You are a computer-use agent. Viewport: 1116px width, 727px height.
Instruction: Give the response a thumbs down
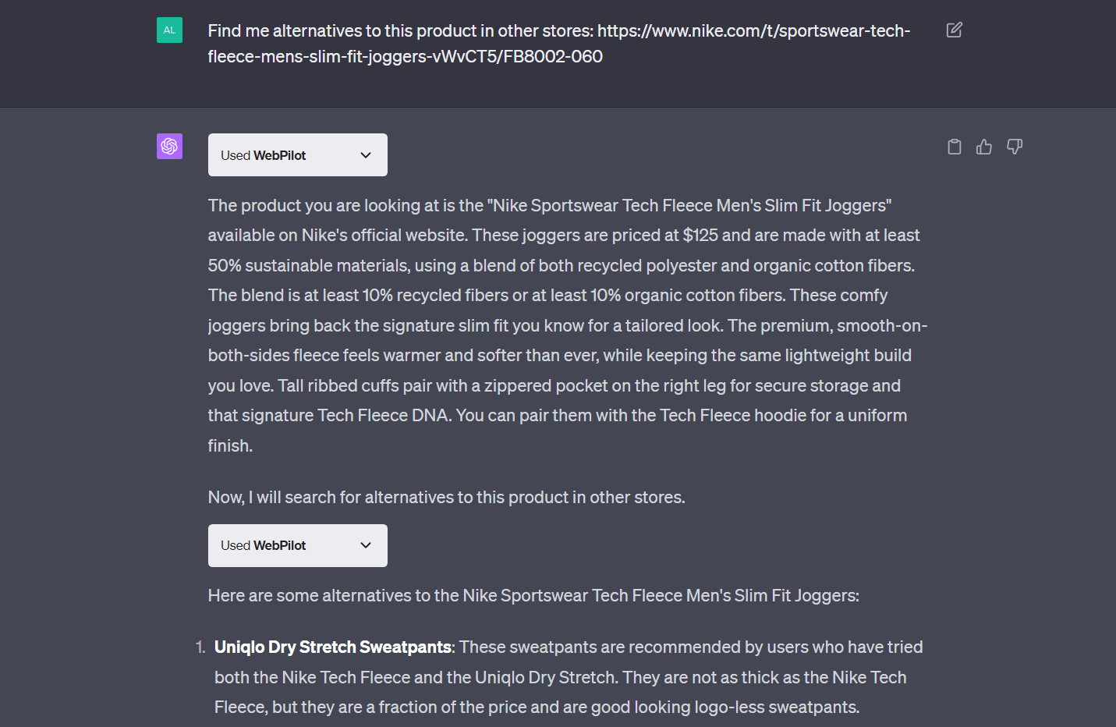tap(1015, 147)
